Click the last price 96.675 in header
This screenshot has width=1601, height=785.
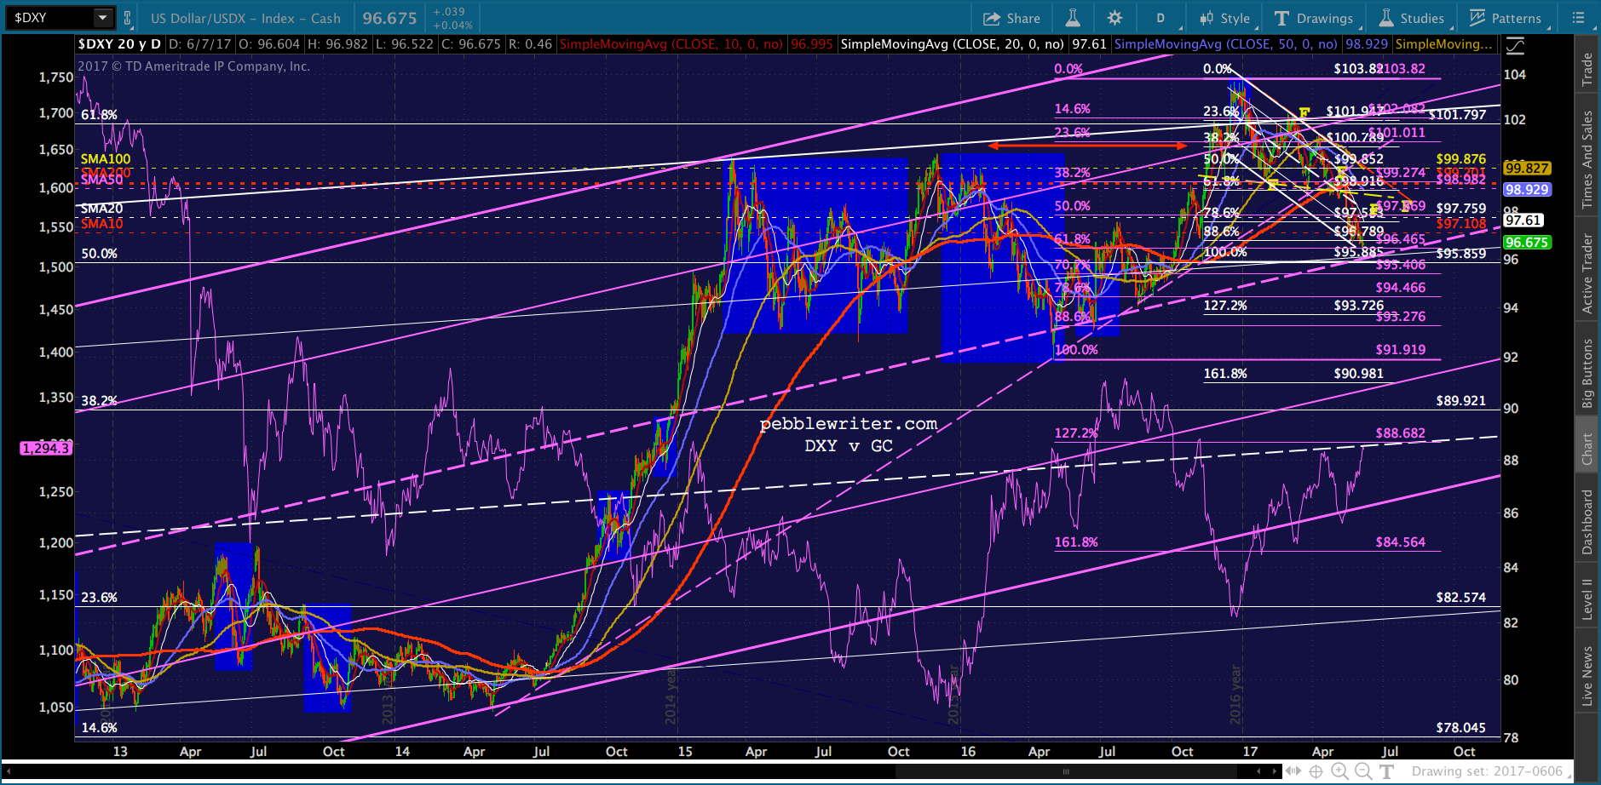pos(389,18)
